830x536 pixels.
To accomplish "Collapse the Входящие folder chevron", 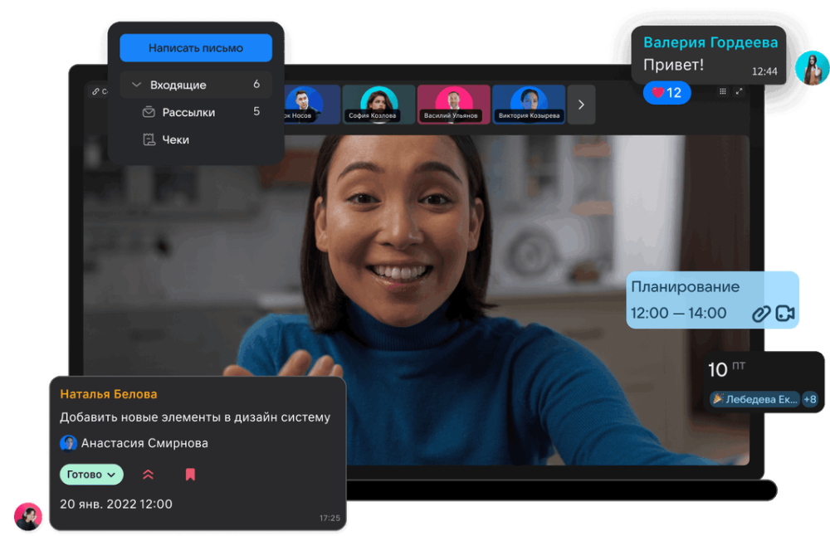I will (x=136, y=85).
